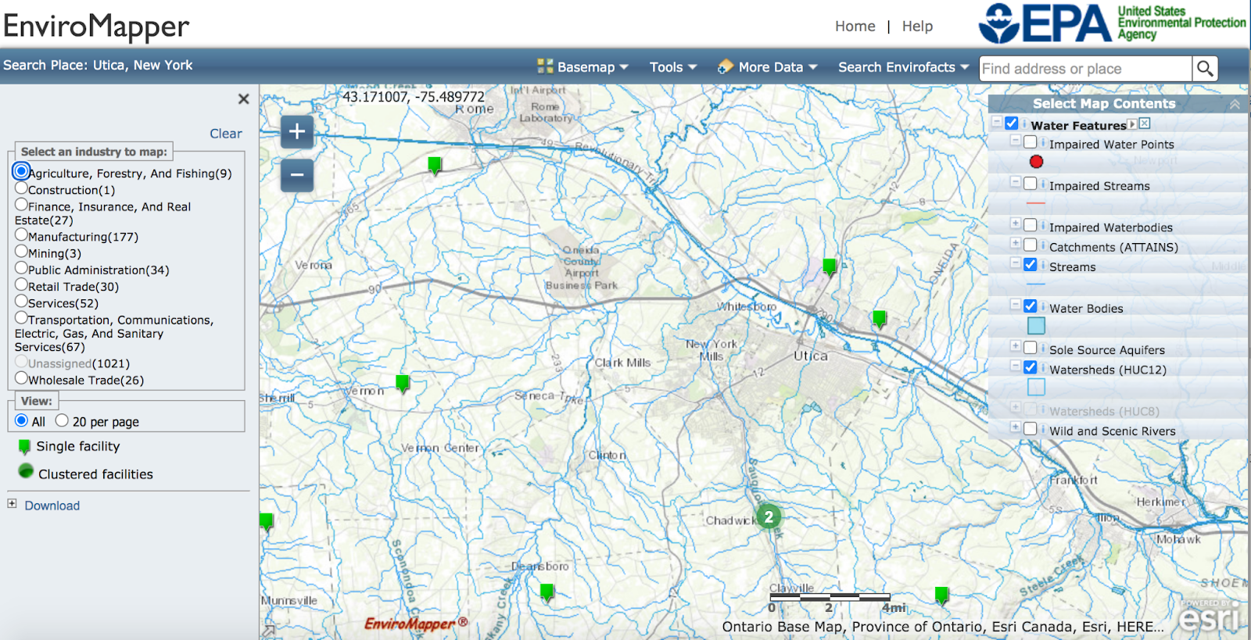Collapse the Water Features tree group
1251x640 pixels.
click(x=997, y=123)
